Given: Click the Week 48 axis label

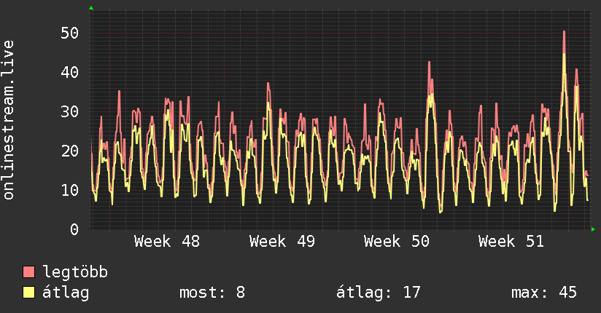Looking at the screenshot, I should [167, 242].
